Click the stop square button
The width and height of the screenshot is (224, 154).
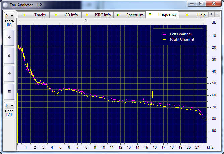tap(9, 91)
